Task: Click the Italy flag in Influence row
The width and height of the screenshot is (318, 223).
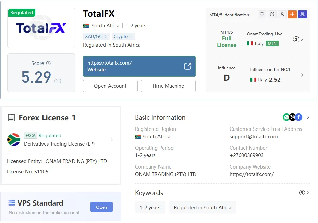Action: coord(253,80)
